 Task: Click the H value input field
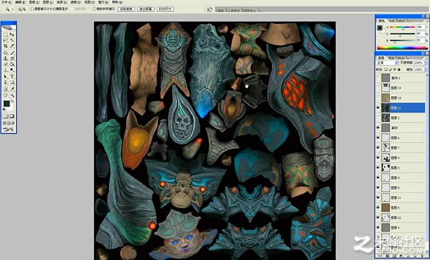click(x=420, y=27)
